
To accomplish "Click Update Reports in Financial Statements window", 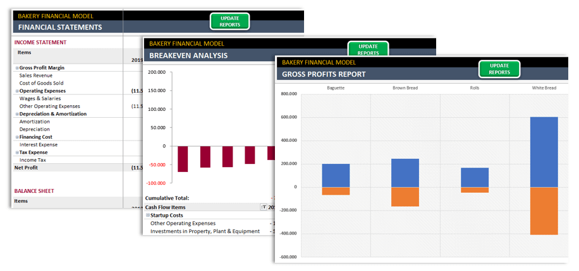I will point(229,21).
